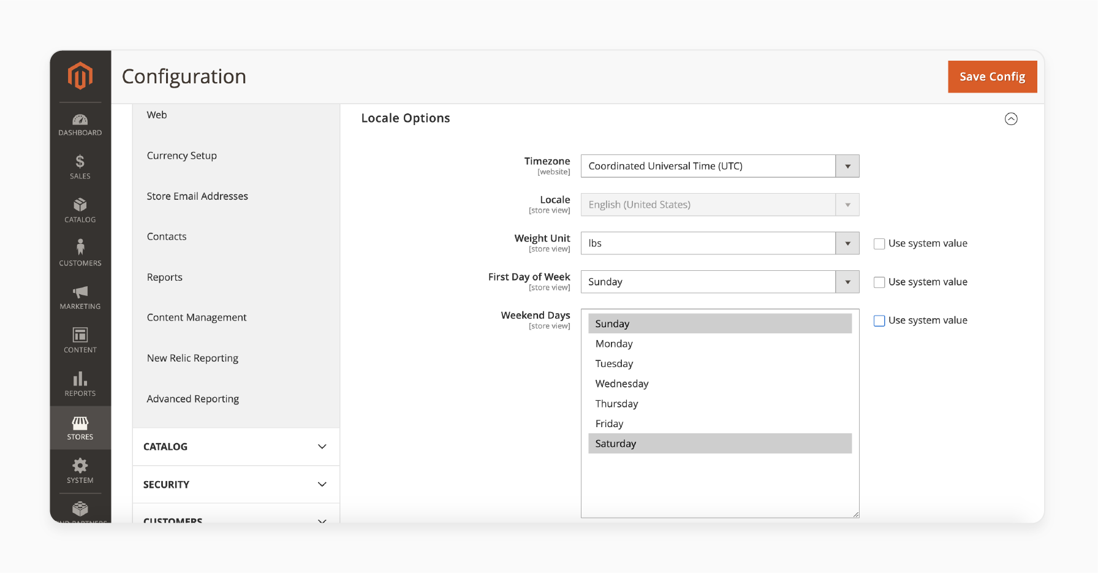Click the Magento logo icon

pyautogui.click(x=80, y=76)
